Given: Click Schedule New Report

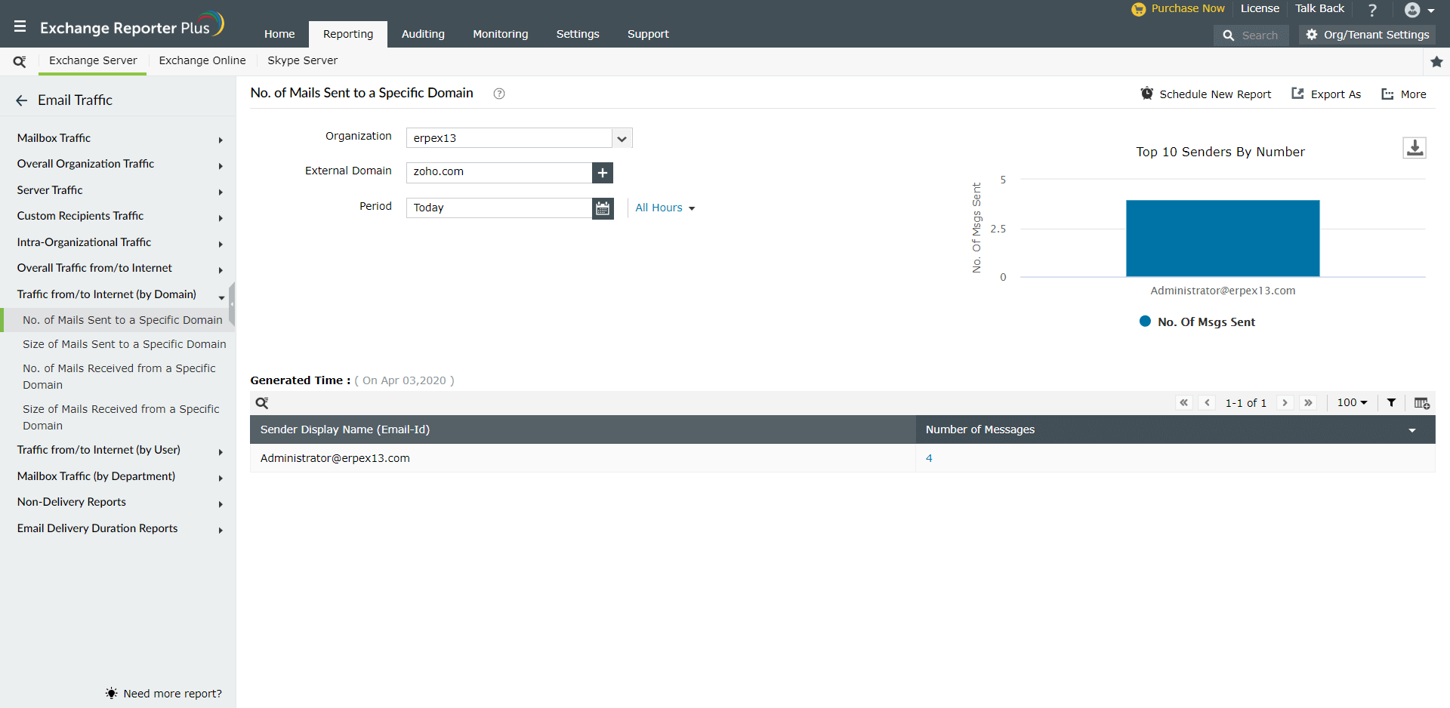Looking at the screenshot, I should pyautogui.click(x=1206, y=94).
